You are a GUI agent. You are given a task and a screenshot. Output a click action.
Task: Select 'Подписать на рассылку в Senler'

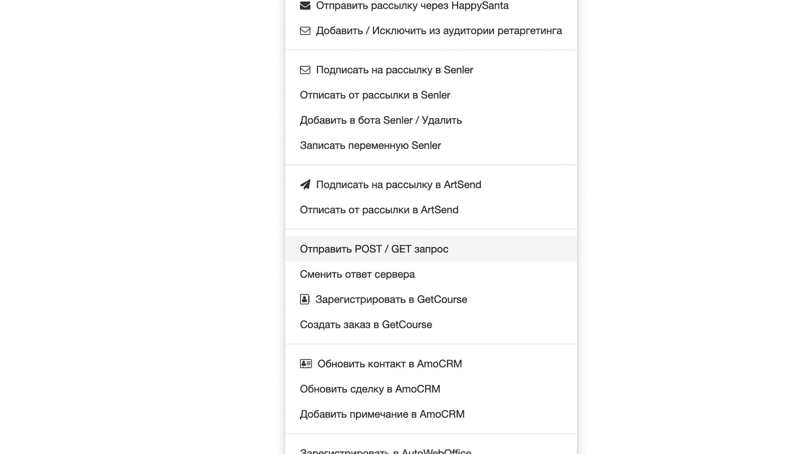394,70
